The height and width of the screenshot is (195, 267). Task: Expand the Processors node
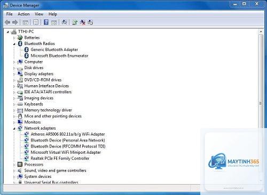point(14,165)
